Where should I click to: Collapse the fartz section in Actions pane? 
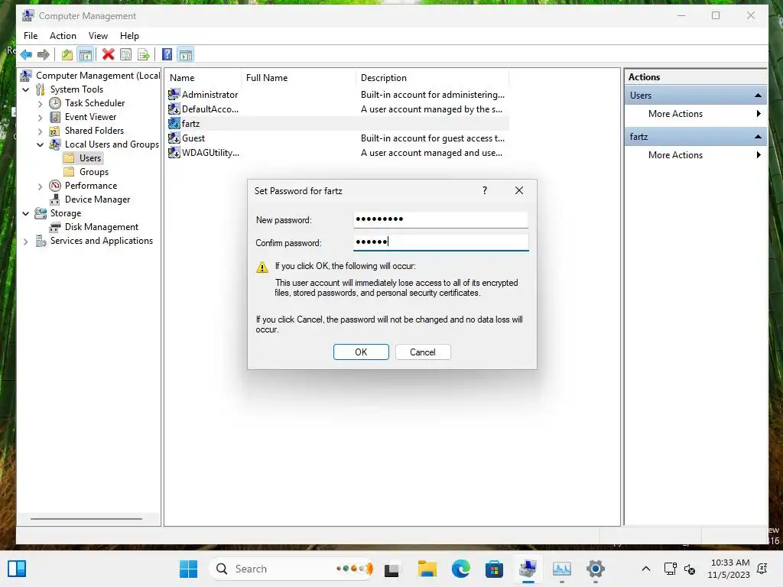pos(758,137)
